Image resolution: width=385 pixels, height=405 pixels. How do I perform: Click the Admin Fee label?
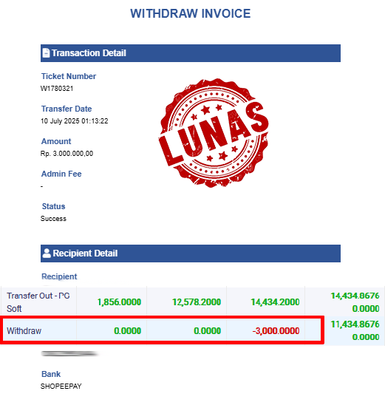[61, 174]
